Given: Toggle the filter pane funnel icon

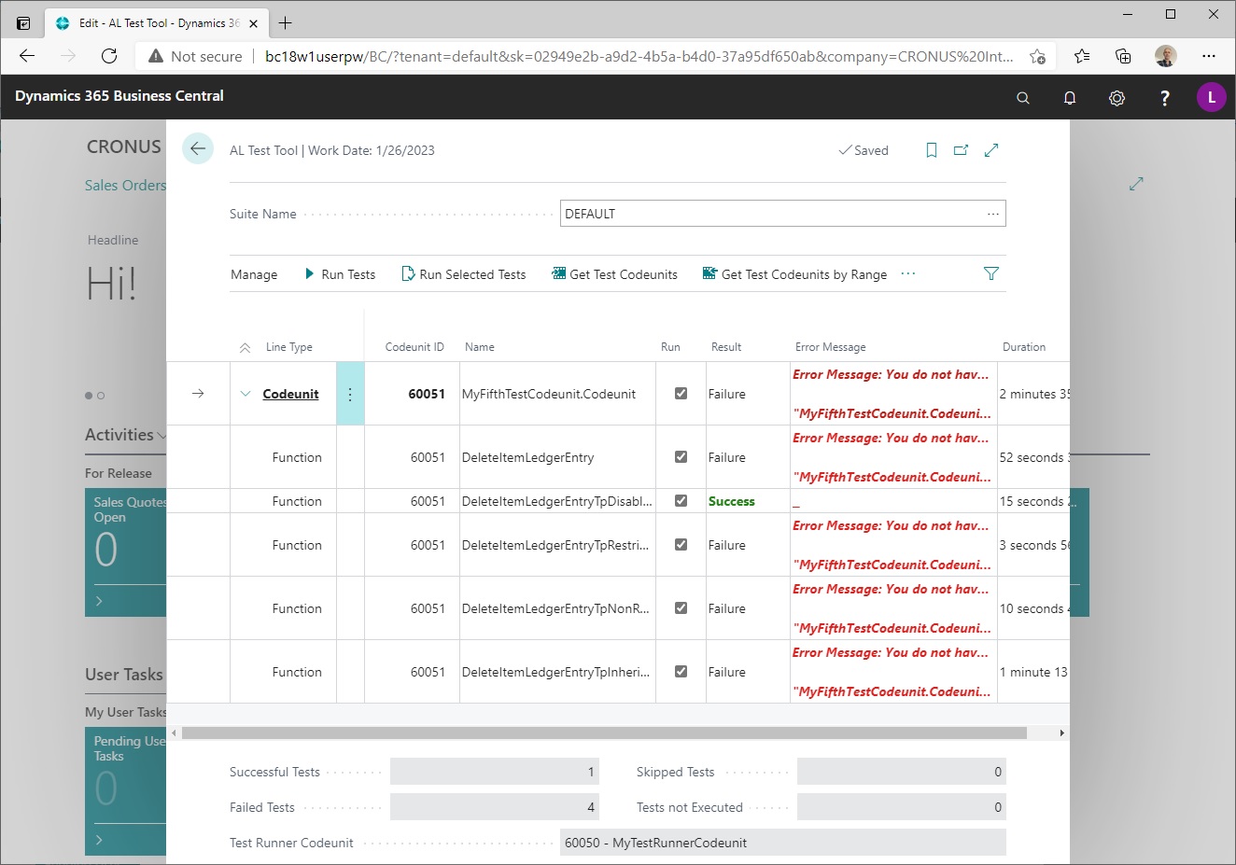Looking at the screenshot, I should [991, 273].
